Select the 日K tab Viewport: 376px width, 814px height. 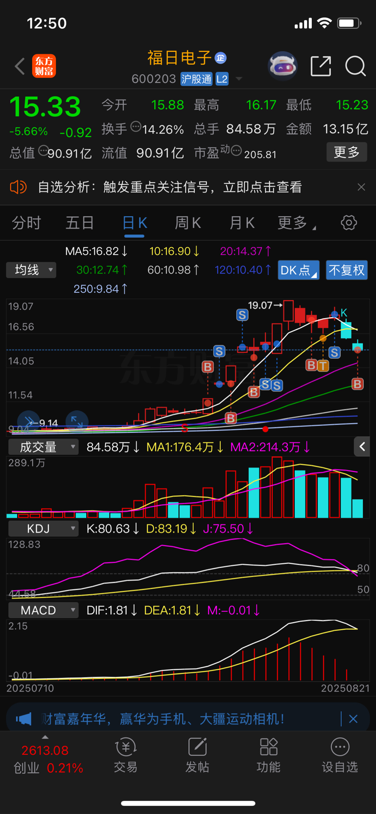tap(134, 223)
